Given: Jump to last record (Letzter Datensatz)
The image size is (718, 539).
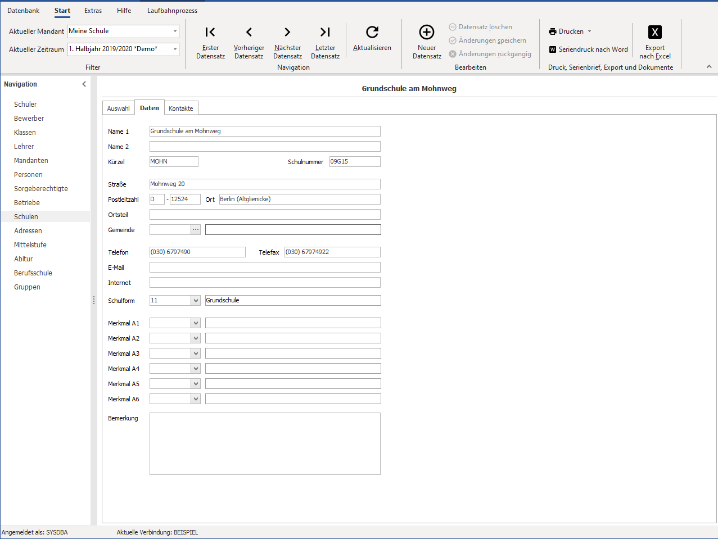Looking at the screenshot, I should pyautogui.click(x=325, y=42).
